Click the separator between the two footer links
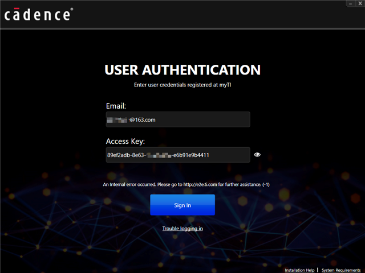Screen dimensions: 365x273 (x=318, y=270)
